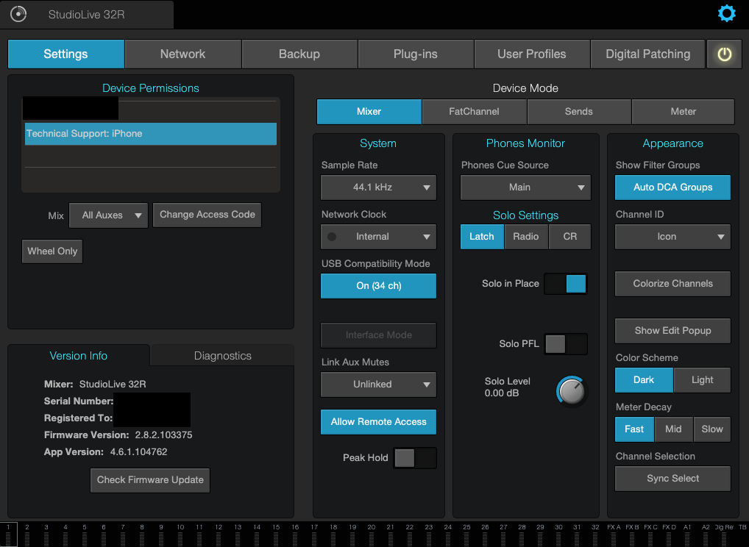Open the Network Clock Internal dropdown
This screenshot has height=547, width=749.
[x=378, y=237]
